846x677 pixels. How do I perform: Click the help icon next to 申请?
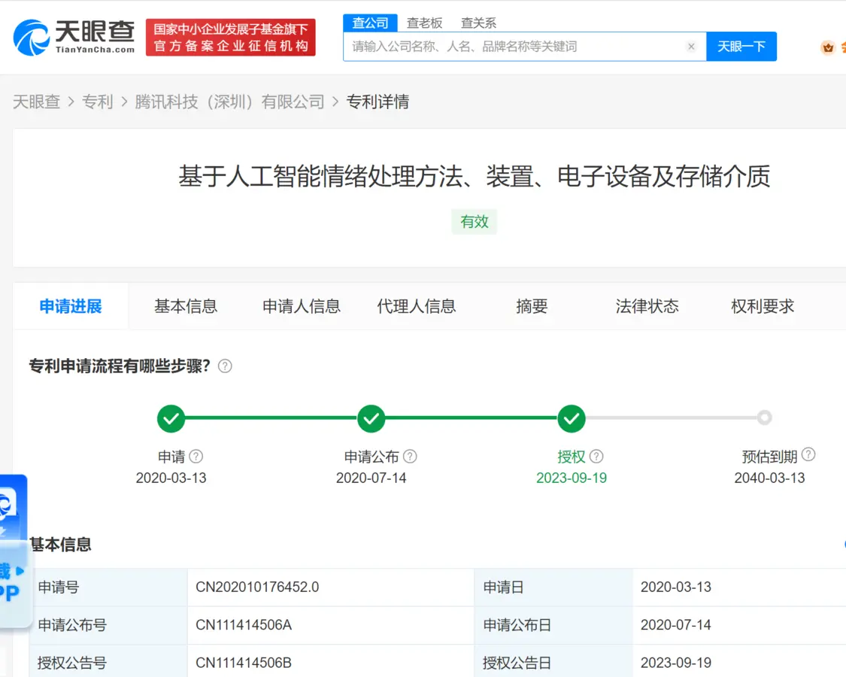(x=196, y=456)
